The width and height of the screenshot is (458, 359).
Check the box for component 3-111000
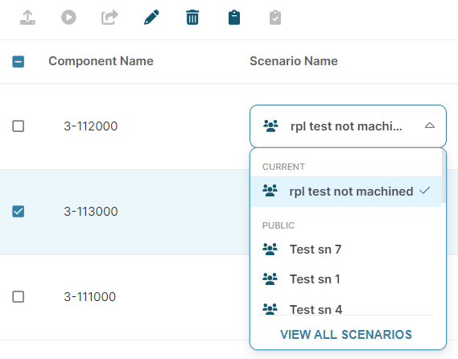coord(18,297)
